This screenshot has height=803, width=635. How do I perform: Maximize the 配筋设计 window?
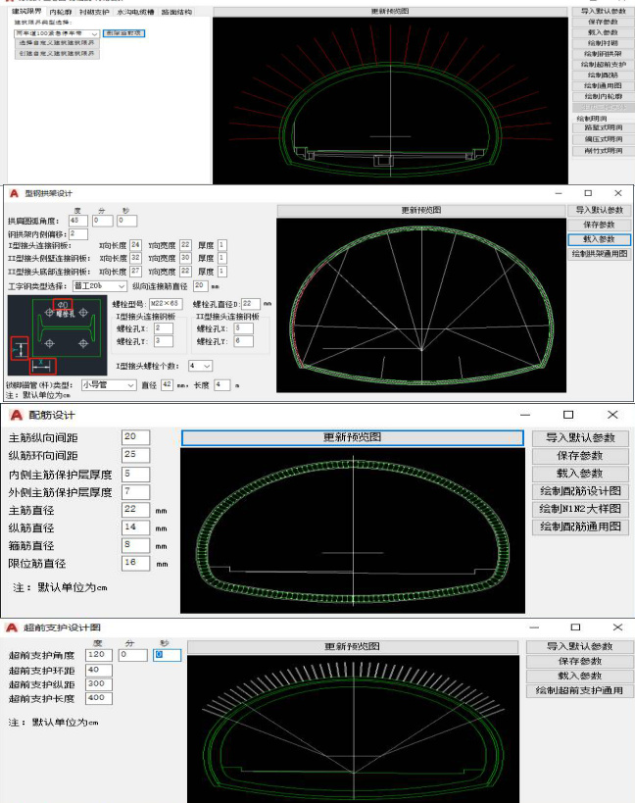tap(568, 415)
